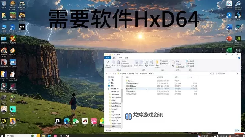Open the Minecraft desktop shortcut
Image resolution: width=245 pixels, height=137 pixels.
[13, 16]
